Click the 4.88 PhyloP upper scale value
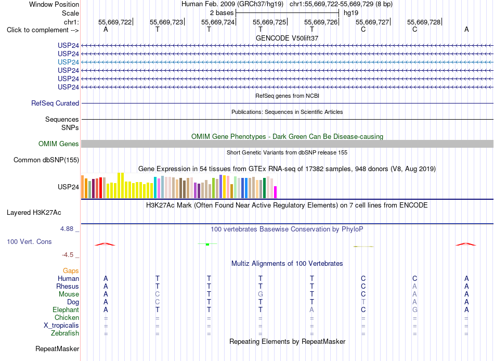The height and width of the screenshot is (361, 494). tap(67, 229)
